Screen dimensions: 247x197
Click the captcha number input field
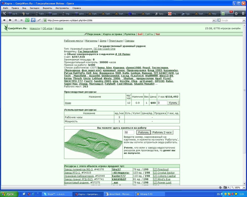129,132
